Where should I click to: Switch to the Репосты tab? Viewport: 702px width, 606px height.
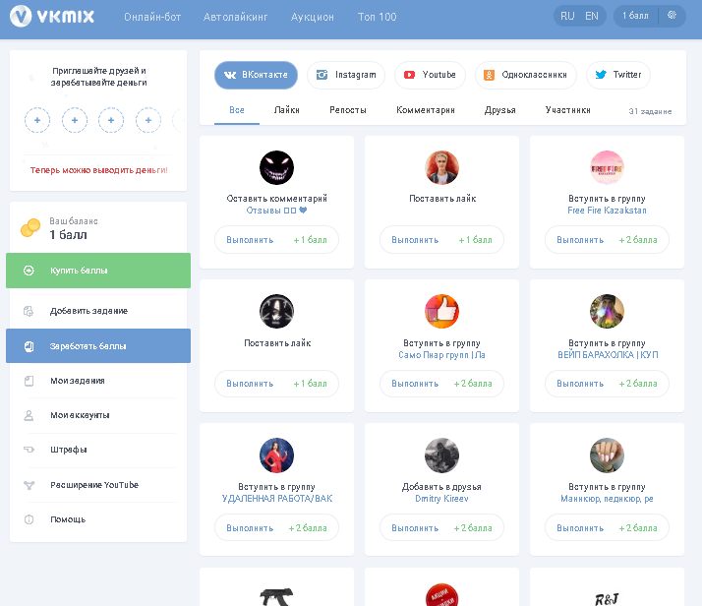tap(347, 110)
